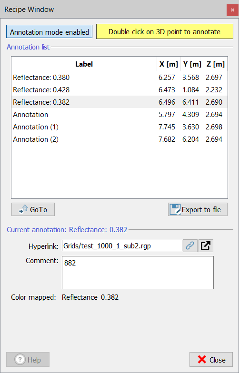Image resolution: width=239 pixels, height=373 pixels.
Task: Select the Annotation (1) row
Action: tap(119, 127)
